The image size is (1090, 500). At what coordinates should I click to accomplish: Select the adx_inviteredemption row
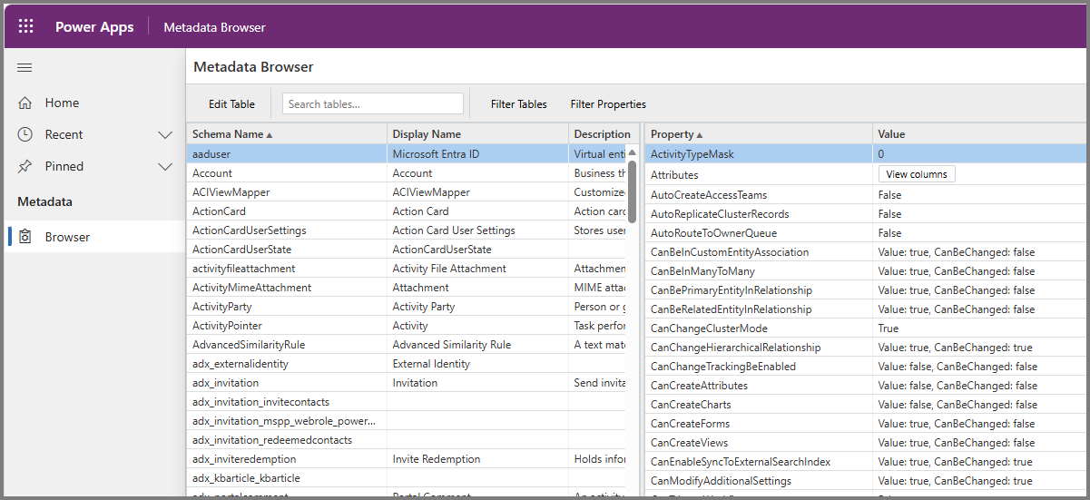pyautogui.click(x=406, y=459)
